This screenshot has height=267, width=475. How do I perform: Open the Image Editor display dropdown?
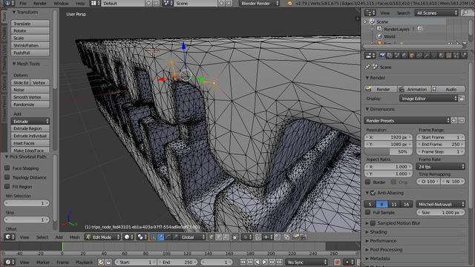coord(428,99)
